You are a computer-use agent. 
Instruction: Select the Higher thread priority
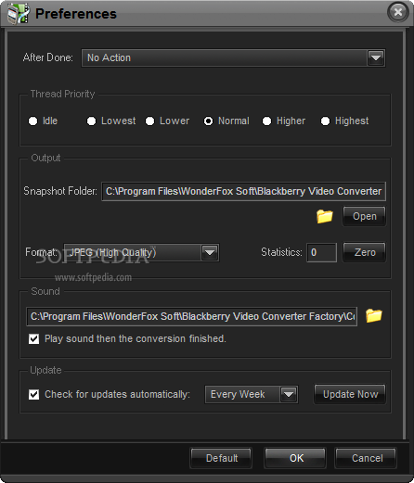click(x=266, y=121)
